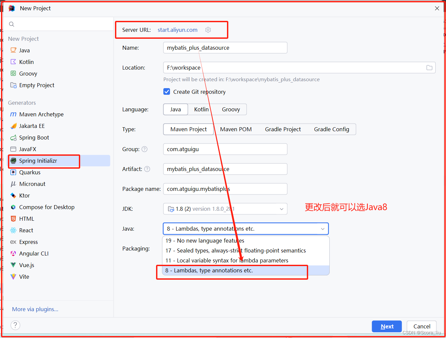Image resolution: width=446 pixels, height=338 pixels.
Task: Click the Groovy icon in sidebar
Action: (x=13, y=74)
